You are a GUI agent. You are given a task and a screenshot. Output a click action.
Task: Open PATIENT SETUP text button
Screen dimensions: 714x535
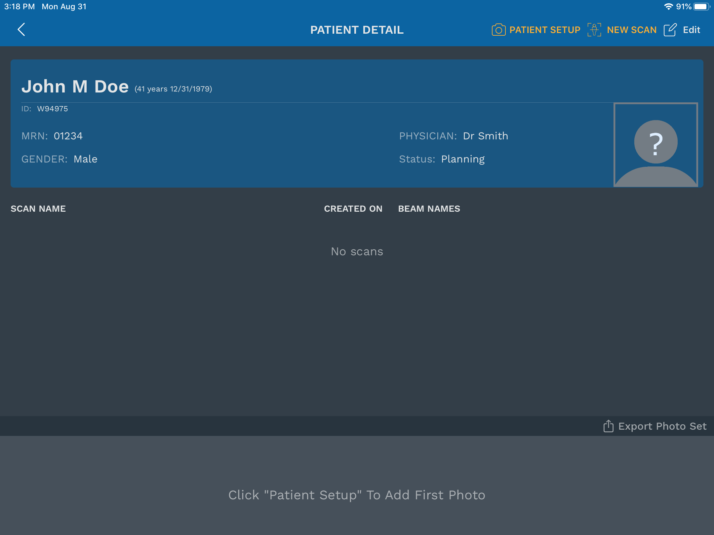[x=544, y=30]
